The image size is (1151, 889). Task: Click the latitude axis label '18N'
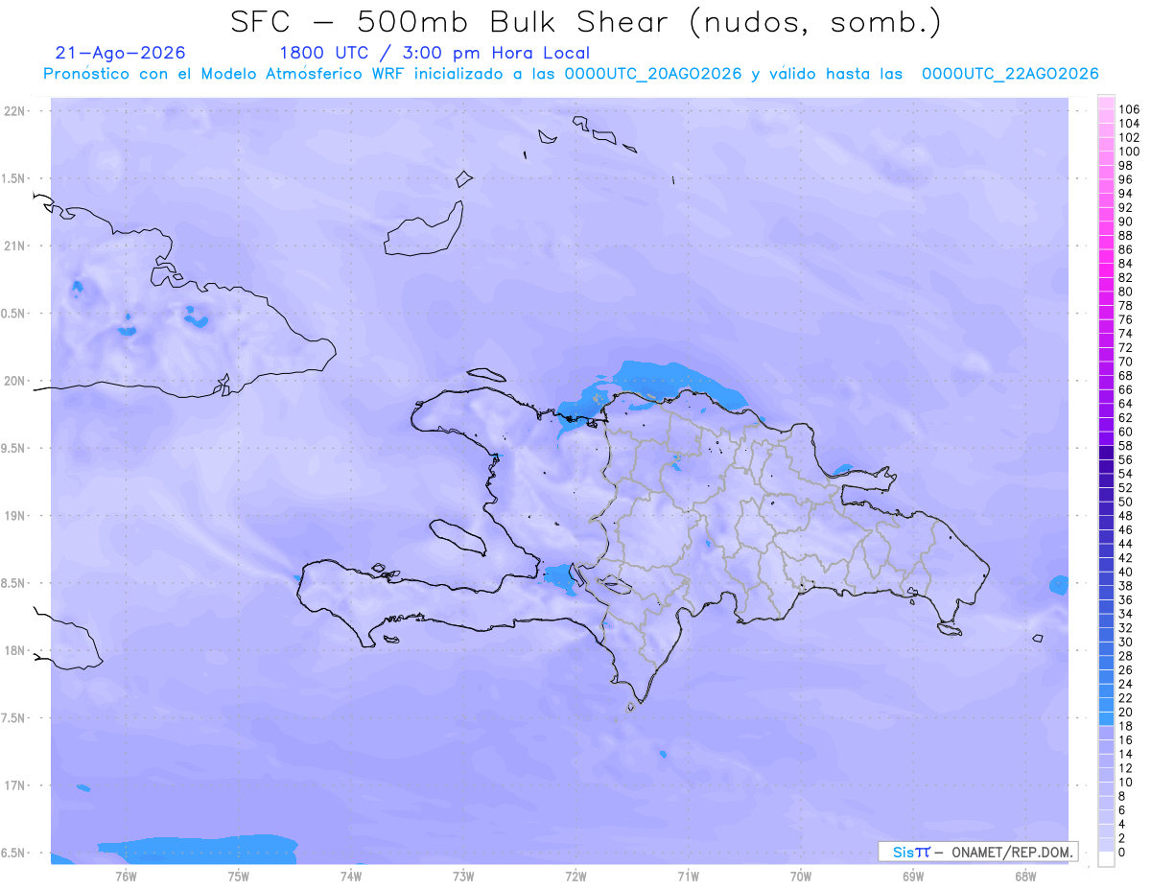click(x=14, y=650)
